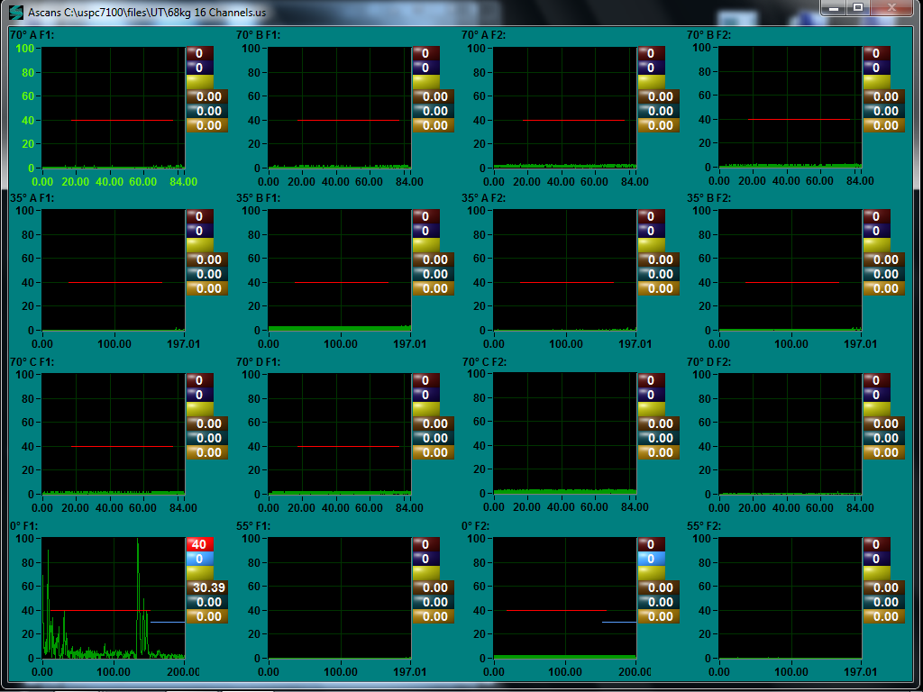Click the light blue 0 indicator in 0° F2

651,559
